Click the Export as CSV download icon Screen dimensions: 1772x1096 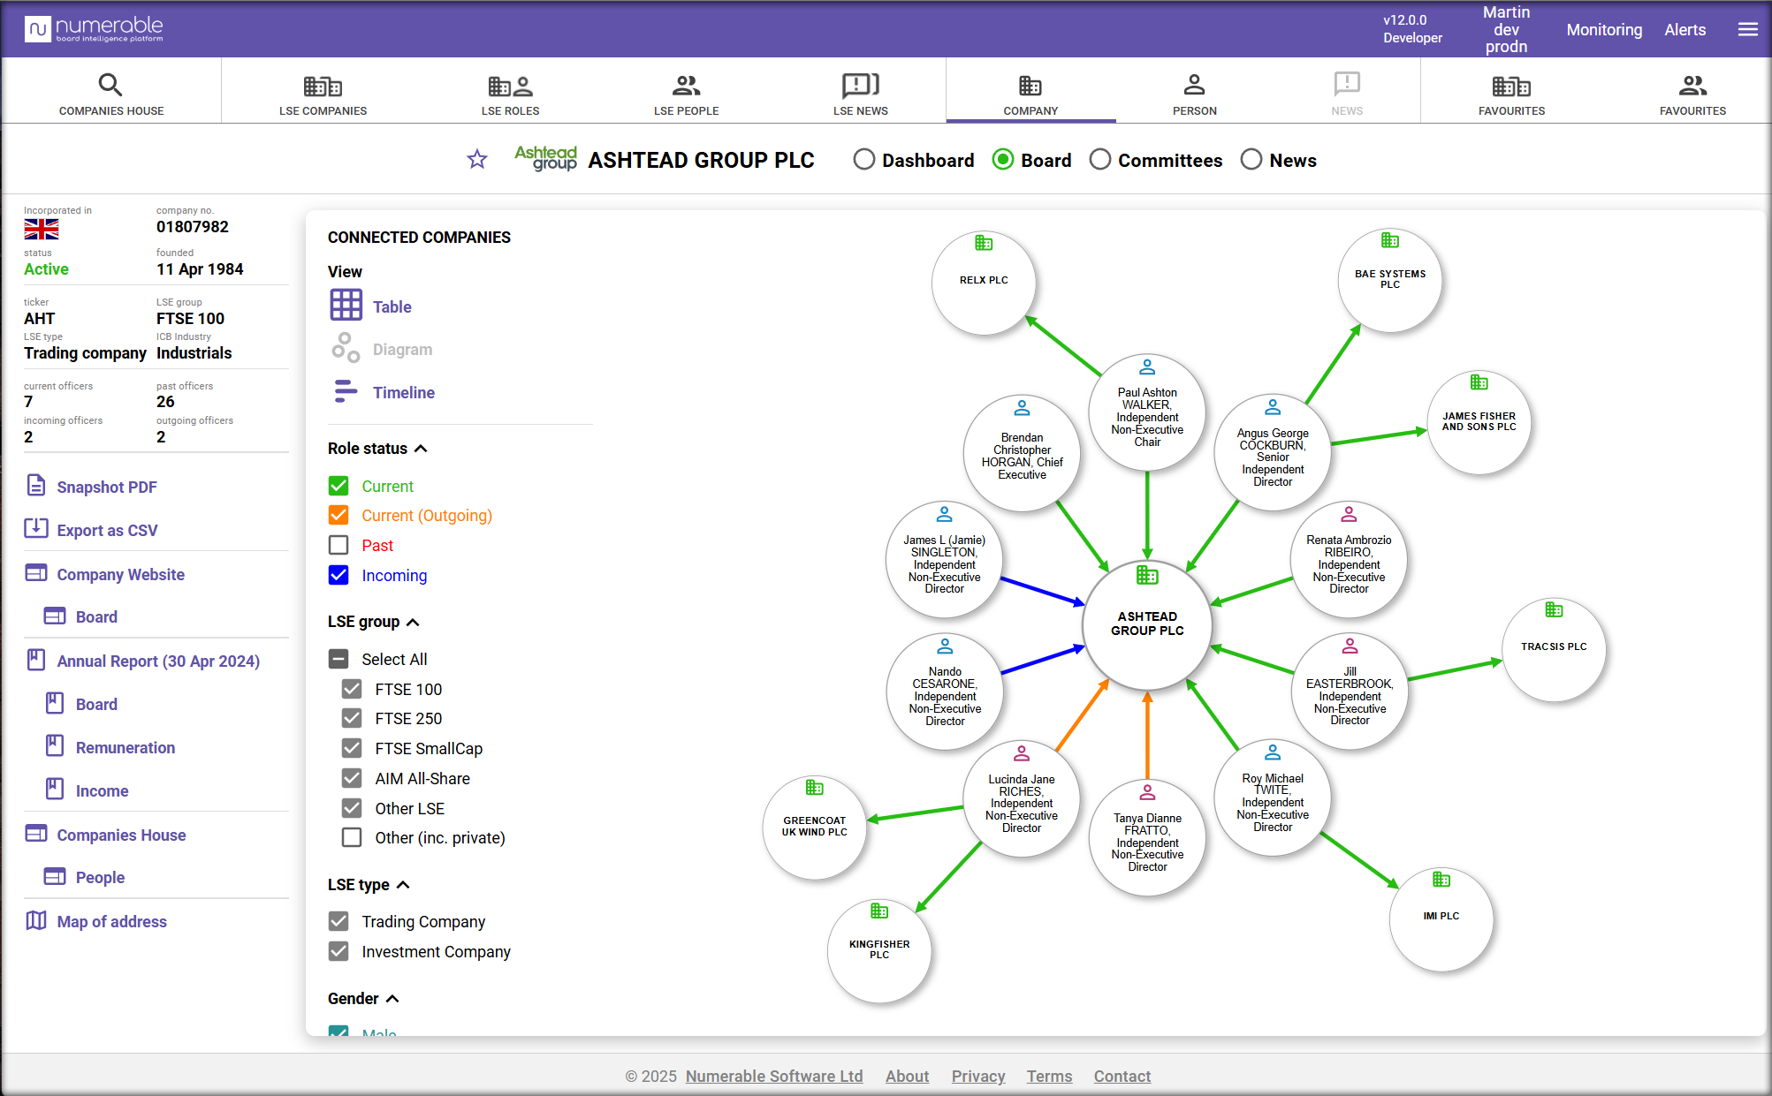point(36,529)
